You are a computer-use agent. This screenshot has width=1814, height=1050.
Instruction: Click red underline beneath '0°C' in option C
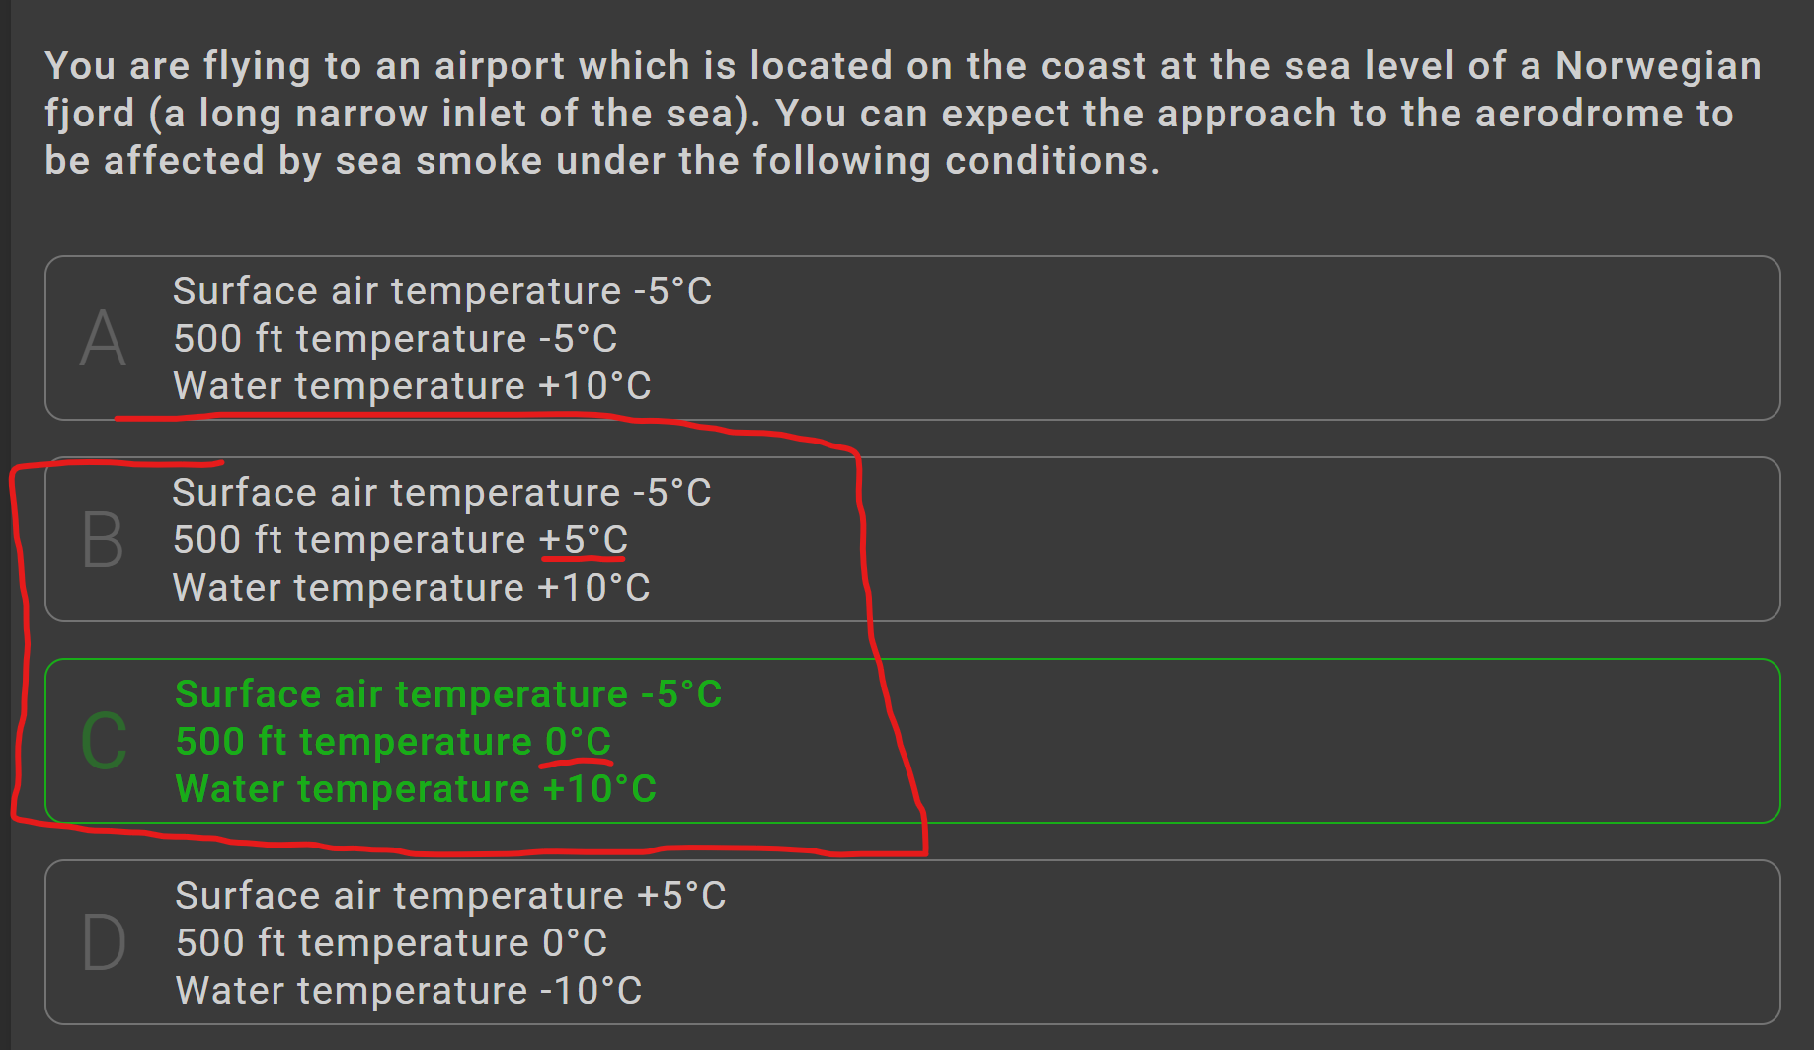click(577, 762)
